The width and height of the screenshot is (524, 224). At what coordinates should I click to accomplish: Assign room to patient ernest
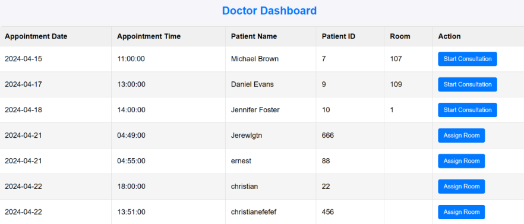pyautogui.click(x=462, y=161)
